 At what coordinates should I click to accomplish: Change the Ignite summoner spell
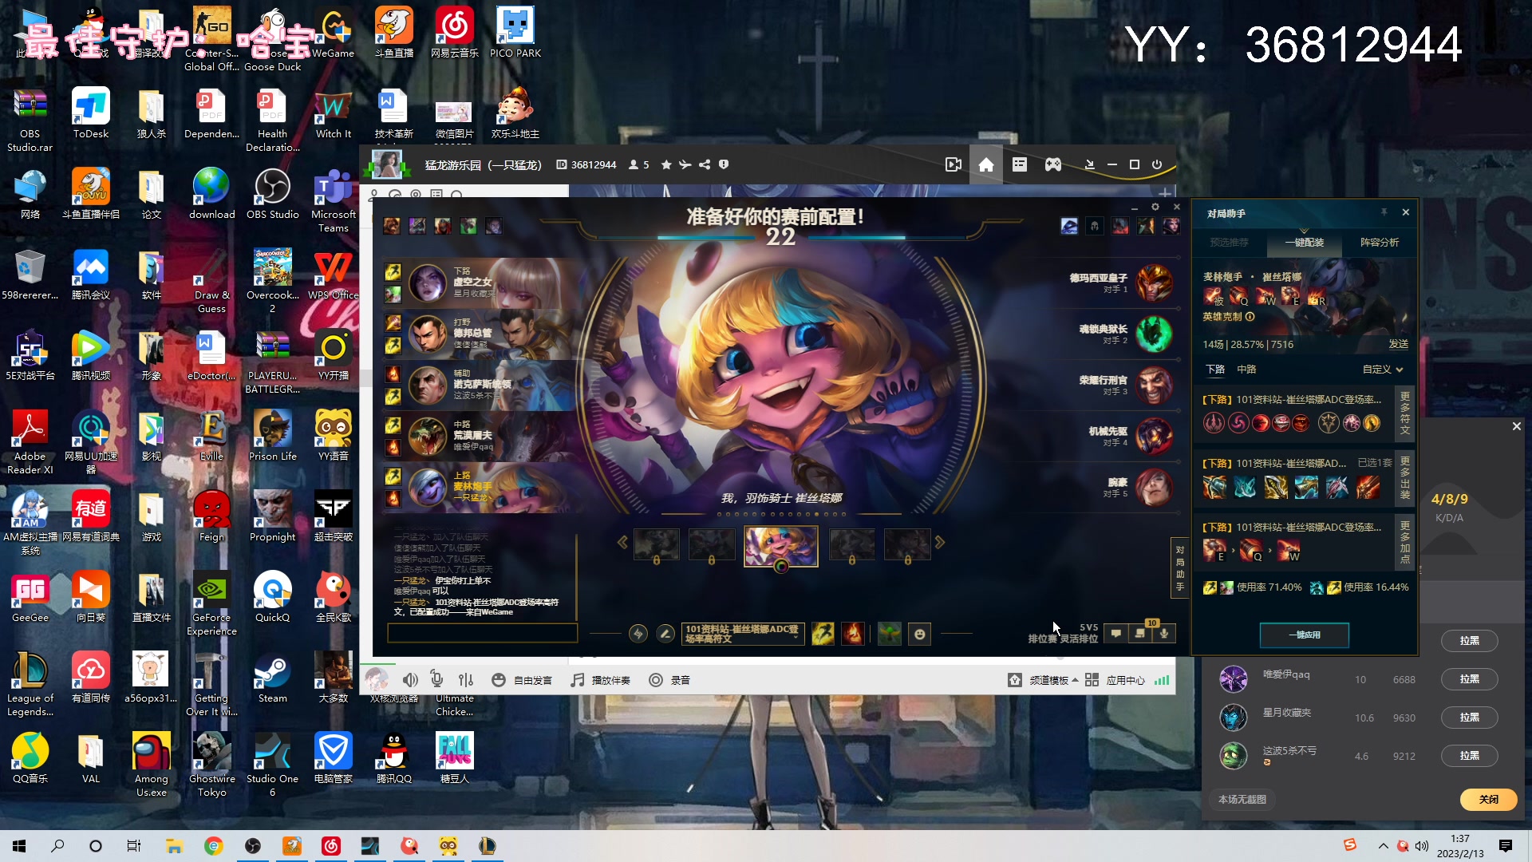(x=853, y=634)
